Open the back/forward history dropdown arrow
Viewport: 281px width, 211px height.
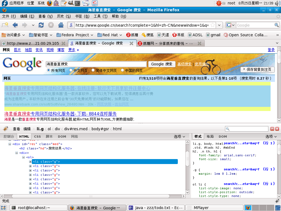coord(33,25)
